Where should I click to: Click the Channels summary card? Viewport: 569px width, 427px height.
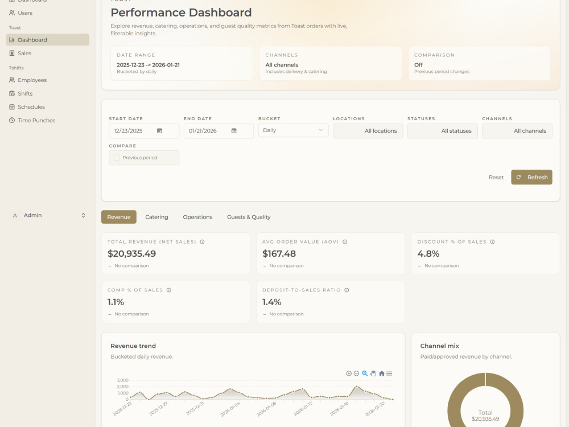[330, 63]
